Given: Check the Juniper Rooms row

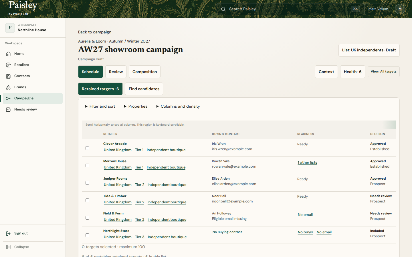Looking at the screenshot, I should coord(87,183).
